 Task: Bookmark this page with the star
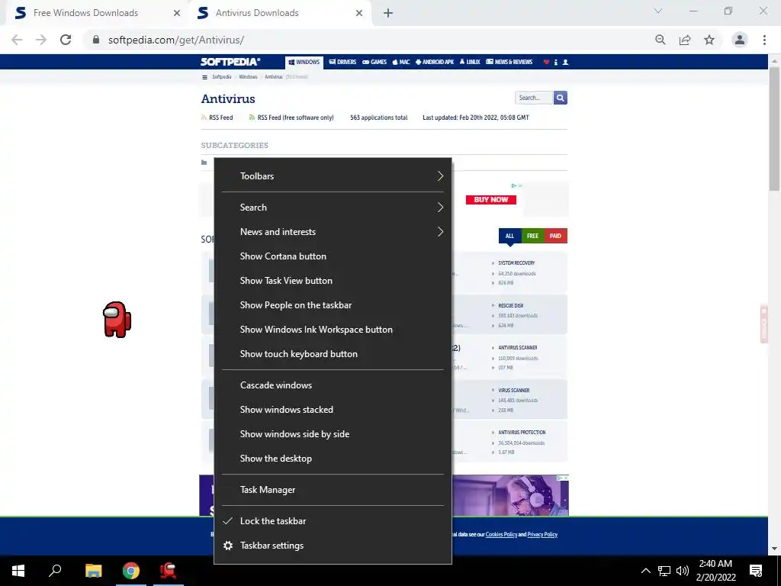[x=709, y=40]
